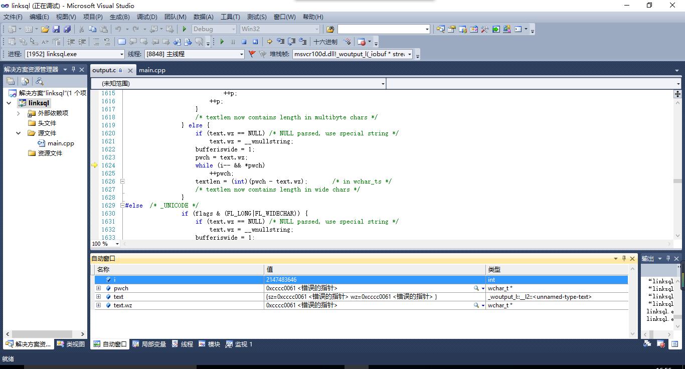Switch to the main.cpp editor tab
The height and width of the screenshot is (369, 685).
152,70
